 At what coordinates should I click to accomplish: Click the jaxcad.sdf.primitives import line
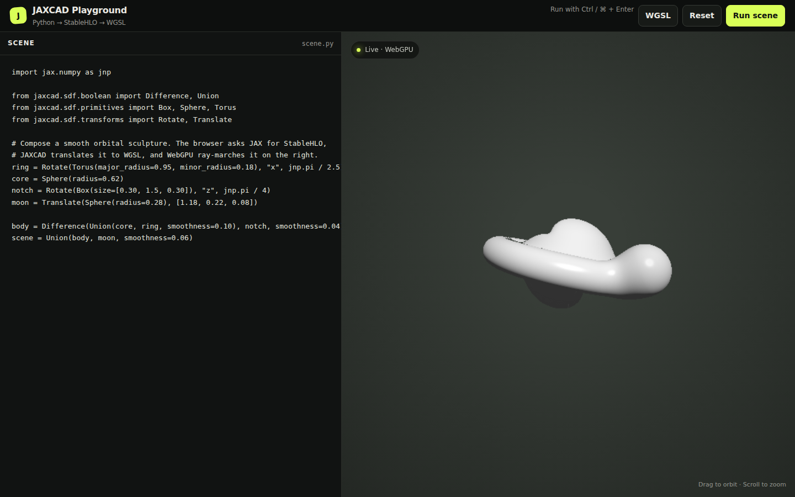pos(124,108)
